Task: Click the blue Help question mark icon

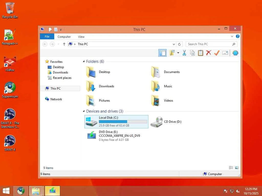Action: coord(238,36)
